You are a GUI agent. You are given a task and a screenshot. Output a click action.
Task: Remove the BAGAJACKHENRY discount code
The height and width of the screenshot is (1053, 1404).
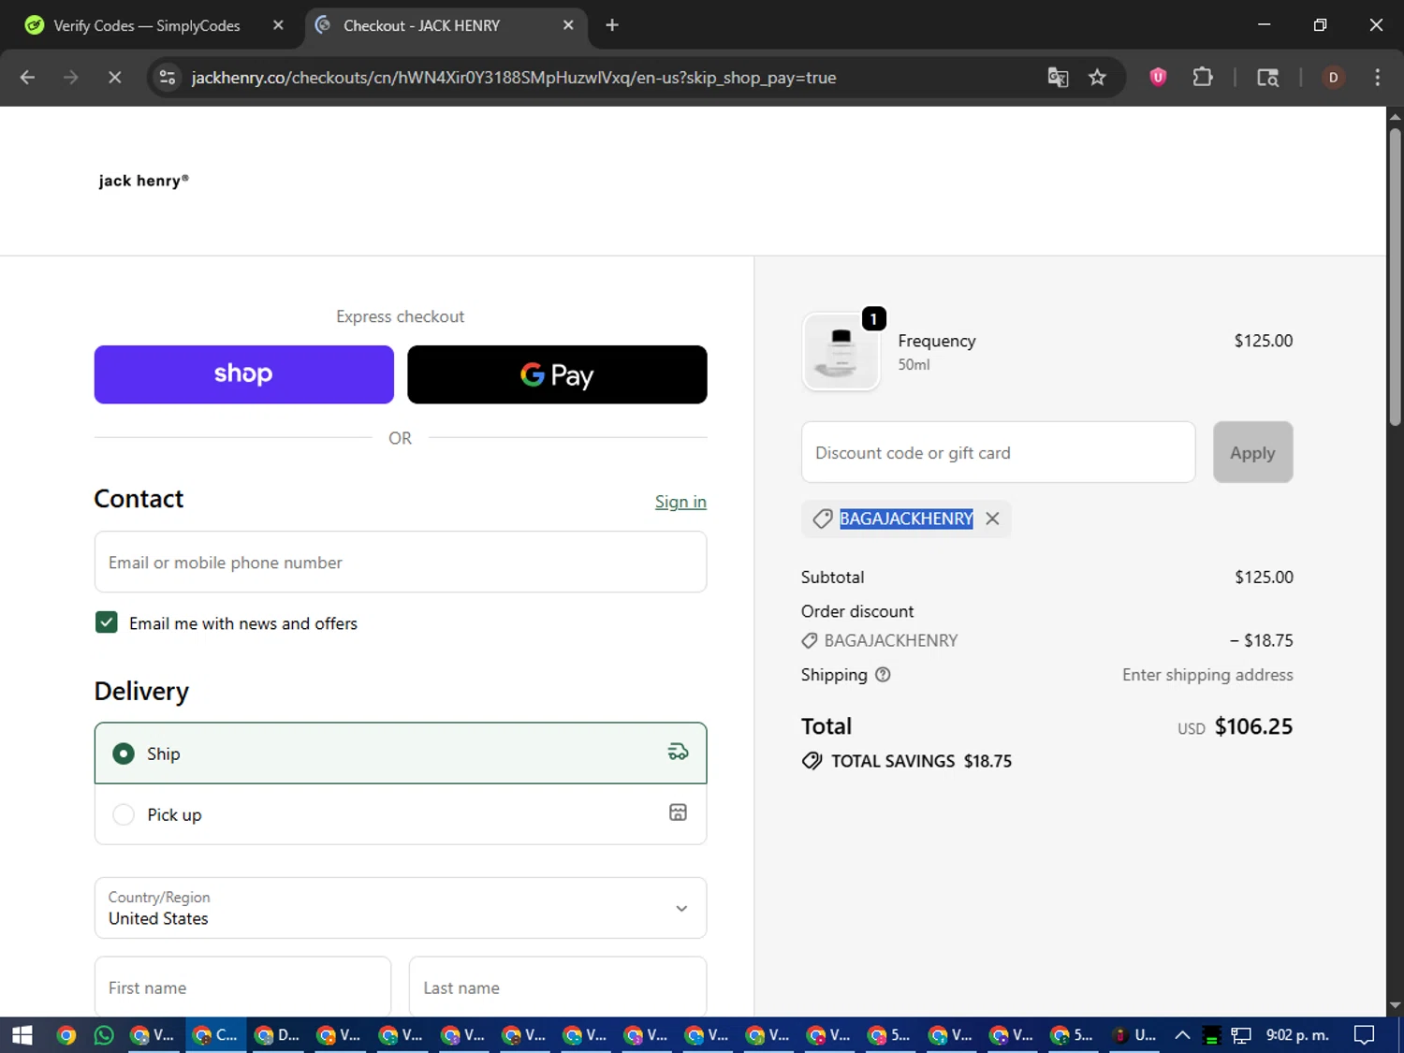pyautogui.click(x=992, y=519)
